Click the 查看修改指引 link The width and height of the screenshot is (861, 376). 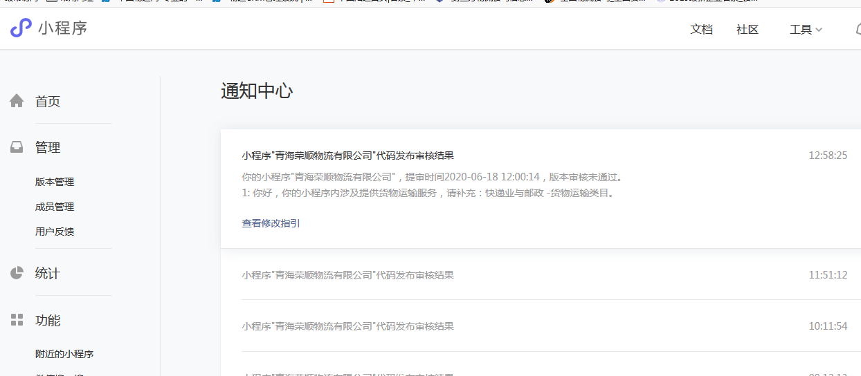coord(271,223)
